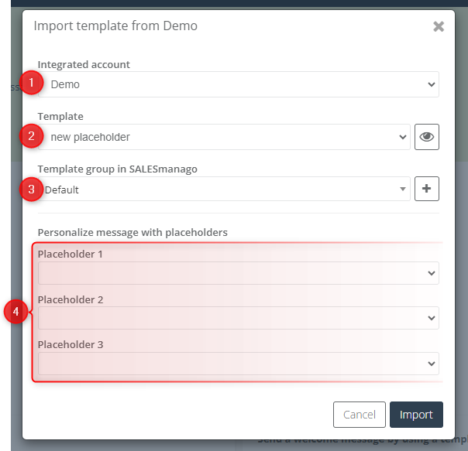Click the Cancel button

[360, 415]
